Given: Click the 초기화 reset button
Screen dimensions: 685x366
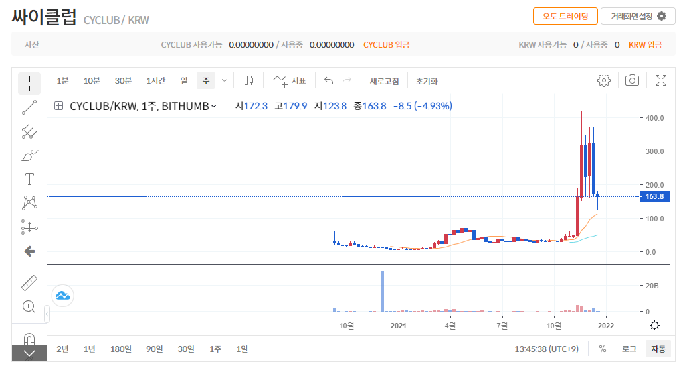Looking at the screenshot, I should [427, 81].
